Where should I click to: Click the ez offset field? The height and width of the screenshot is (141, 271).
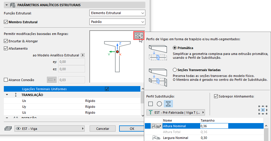pyautogui.click(x=72, y=69)
